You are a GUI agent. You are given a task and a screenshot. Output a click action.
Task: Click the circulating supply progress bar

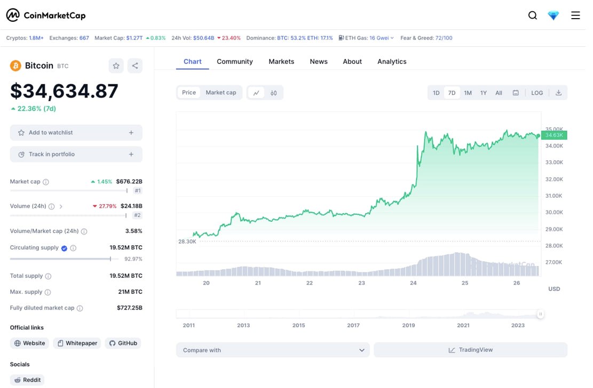(64, 259)
